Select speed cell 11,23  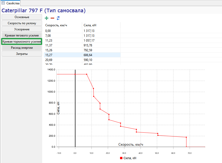coord(63,41)
